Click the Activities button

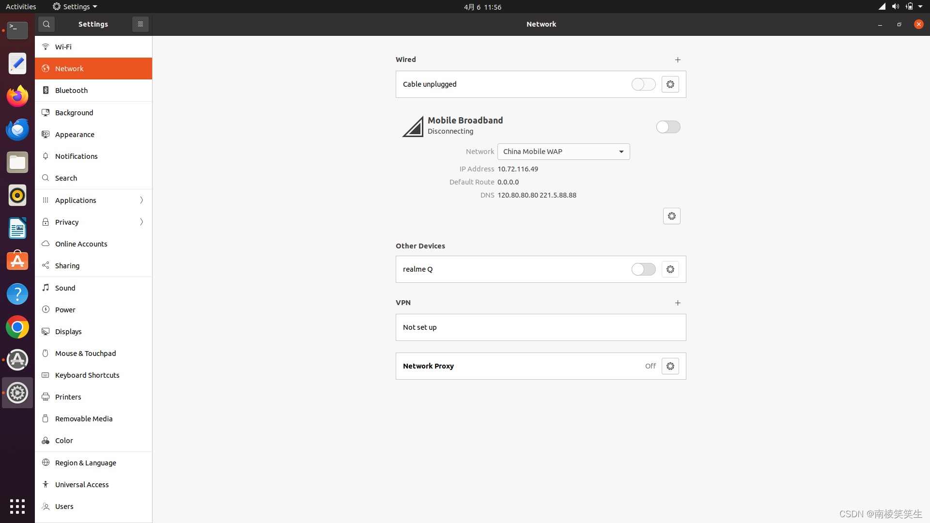click(21, 7)
